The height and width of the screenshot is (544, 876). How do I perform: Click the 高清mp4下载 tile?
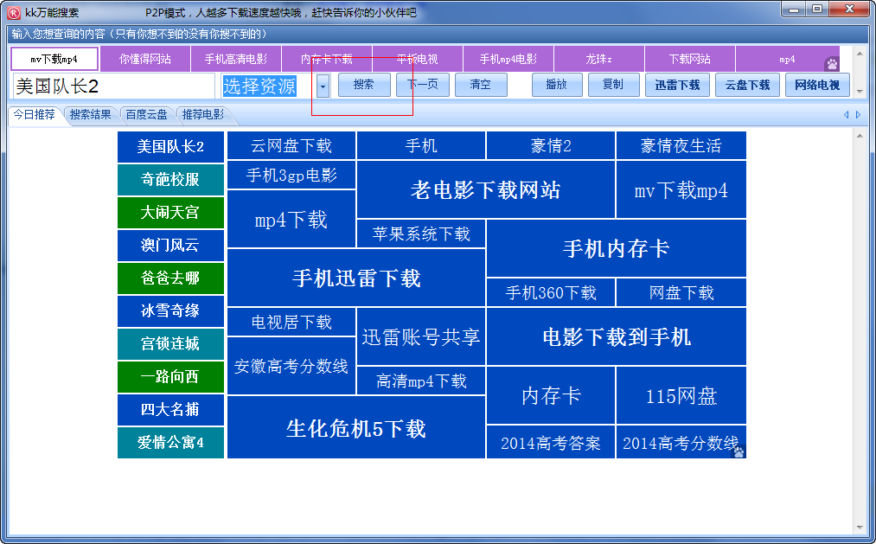pos(421,381)
